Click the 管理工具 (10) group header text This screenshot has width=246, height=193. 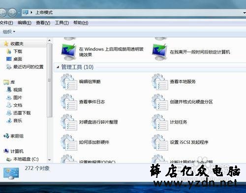77,67
